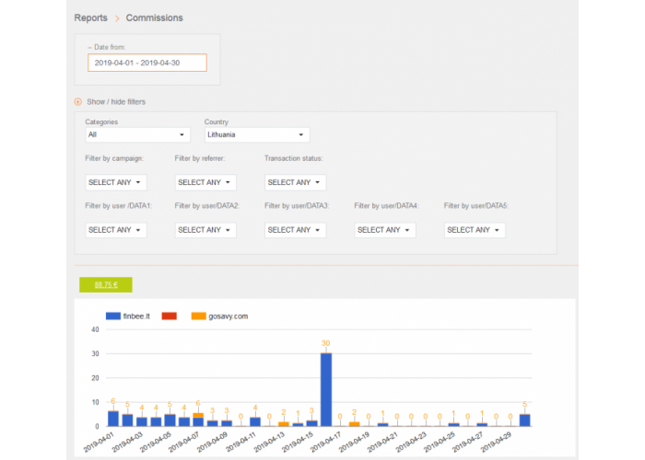The image size is (645, 460).
Task: Open the Transaction status dropdown
Action: pos(296,182)
